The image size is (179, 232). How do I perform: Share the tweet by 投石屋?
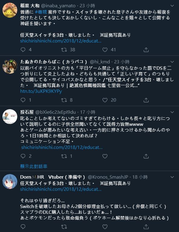click(146, 156)
